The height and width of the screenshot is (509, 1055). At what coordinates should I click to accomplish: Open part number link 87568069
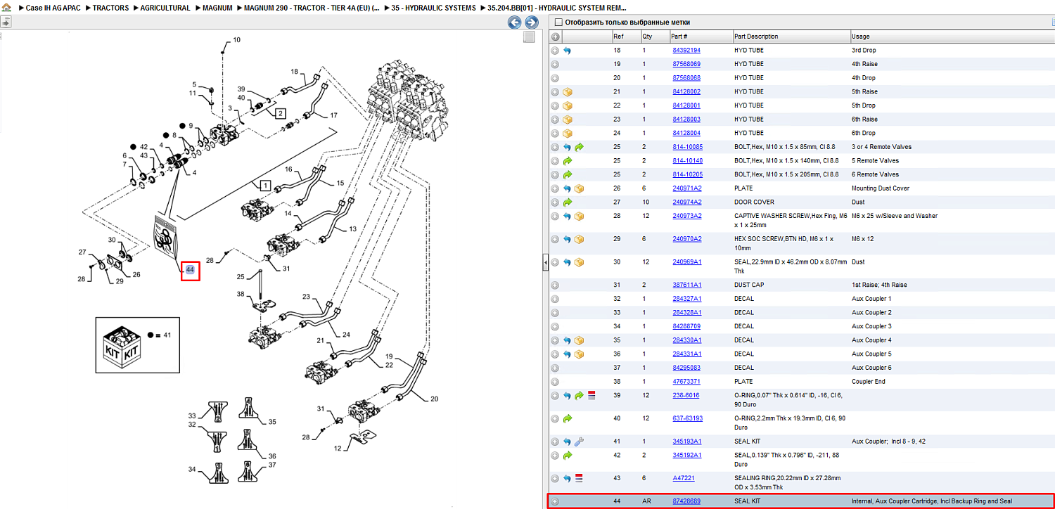686,64
